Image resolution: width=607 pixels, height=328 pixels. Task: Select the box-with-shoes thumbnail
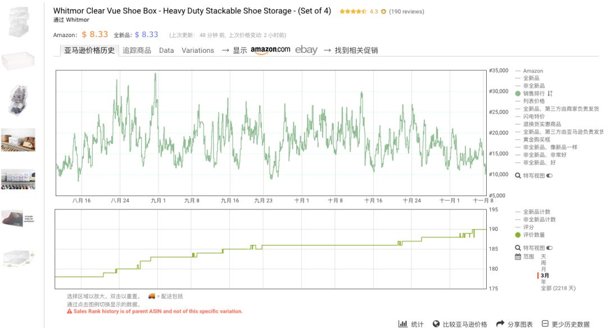click(18, 100)
